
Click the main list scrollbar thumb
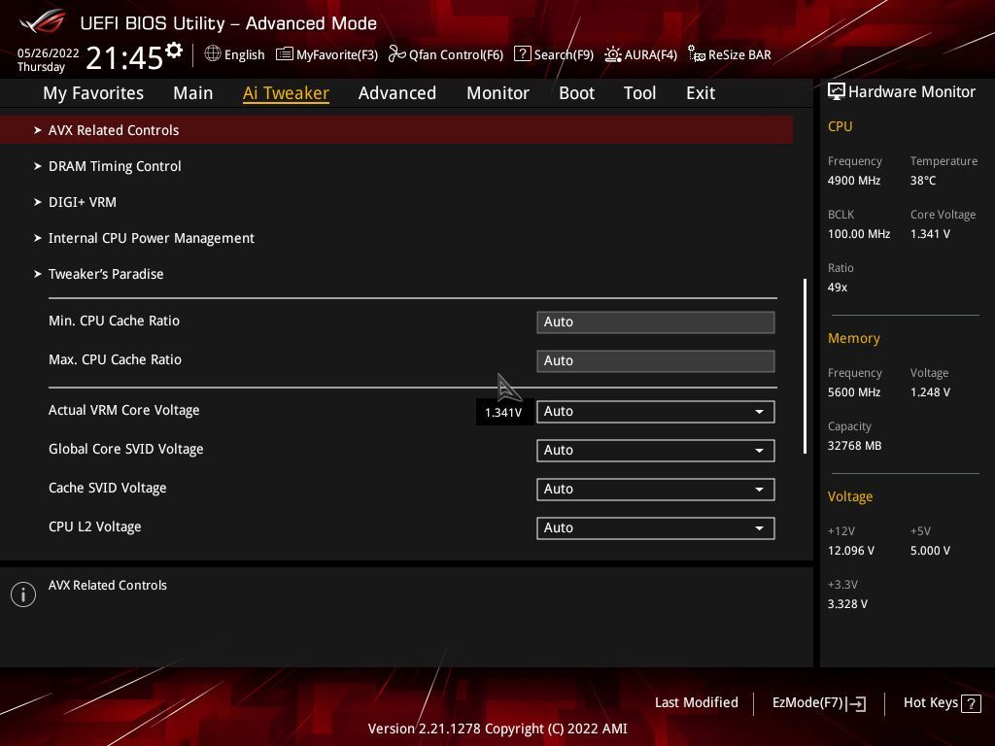tap(805, 366)
